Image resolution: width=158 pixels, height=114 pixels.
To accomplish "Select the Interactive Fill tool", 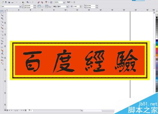I will pos(2,63).
